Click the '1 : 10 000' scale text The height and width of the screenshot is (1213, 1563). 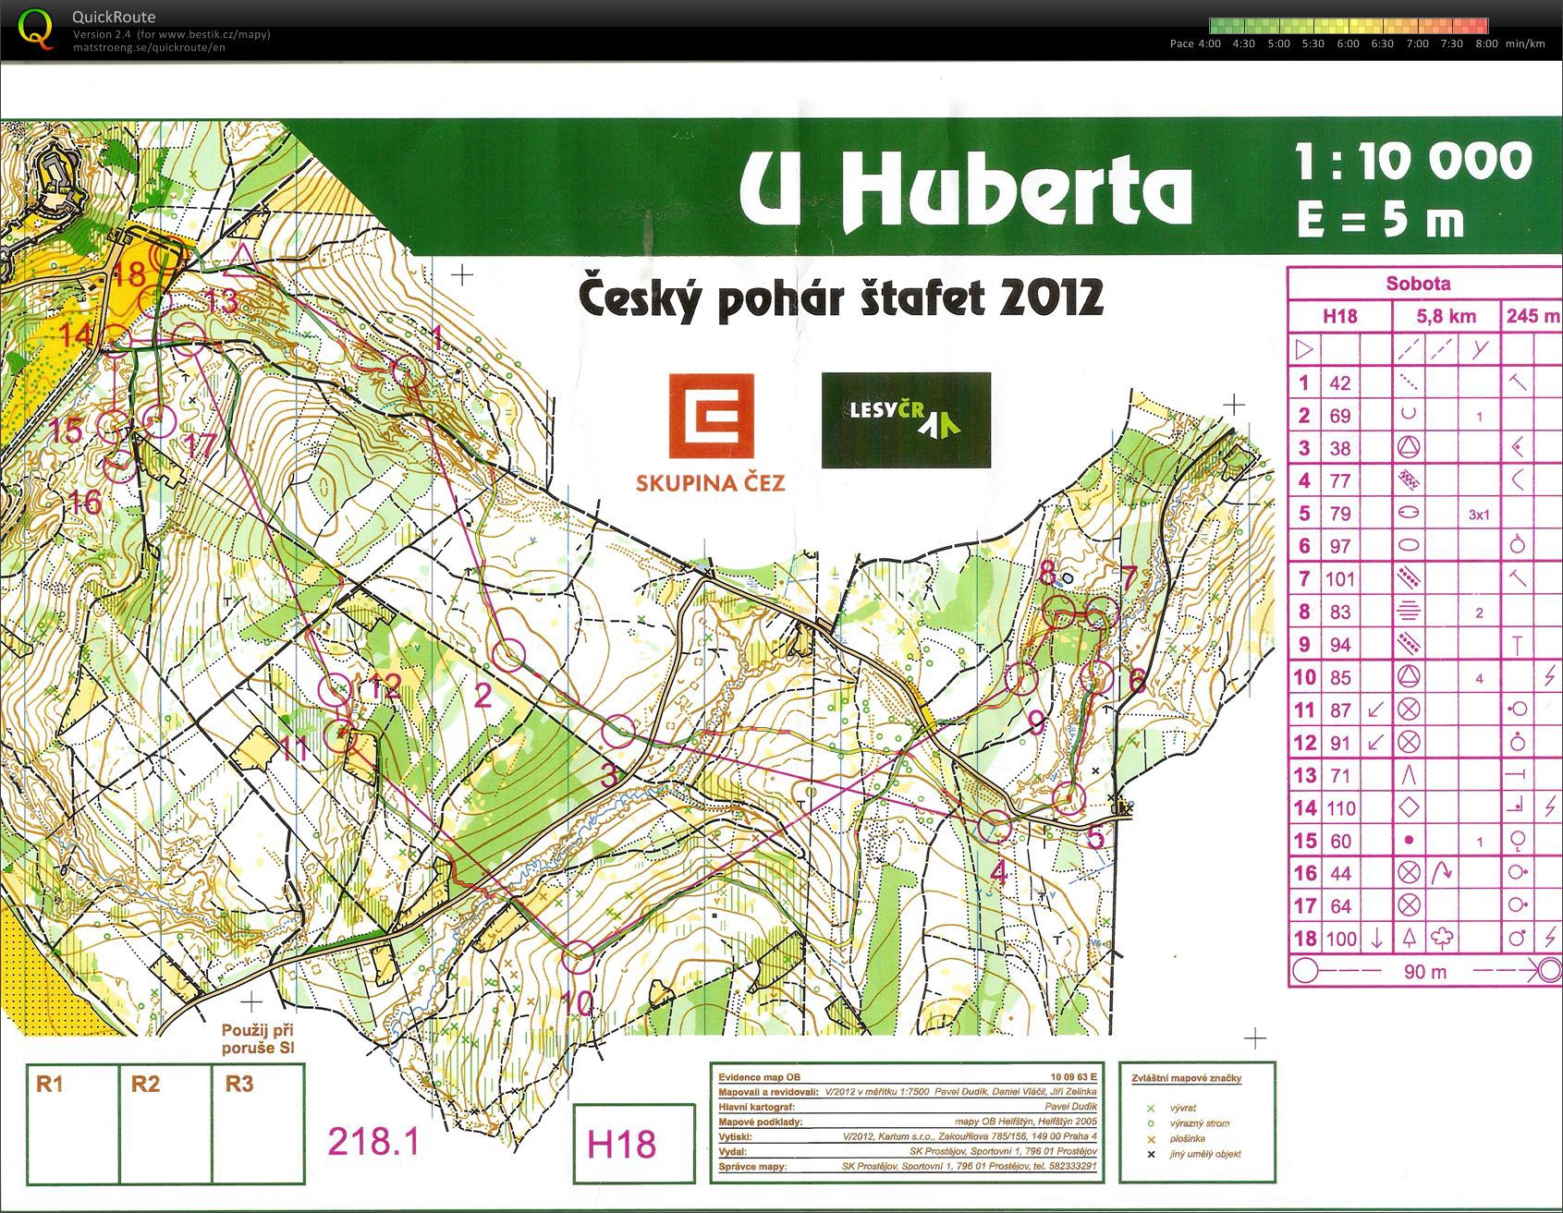point(1414,160)
